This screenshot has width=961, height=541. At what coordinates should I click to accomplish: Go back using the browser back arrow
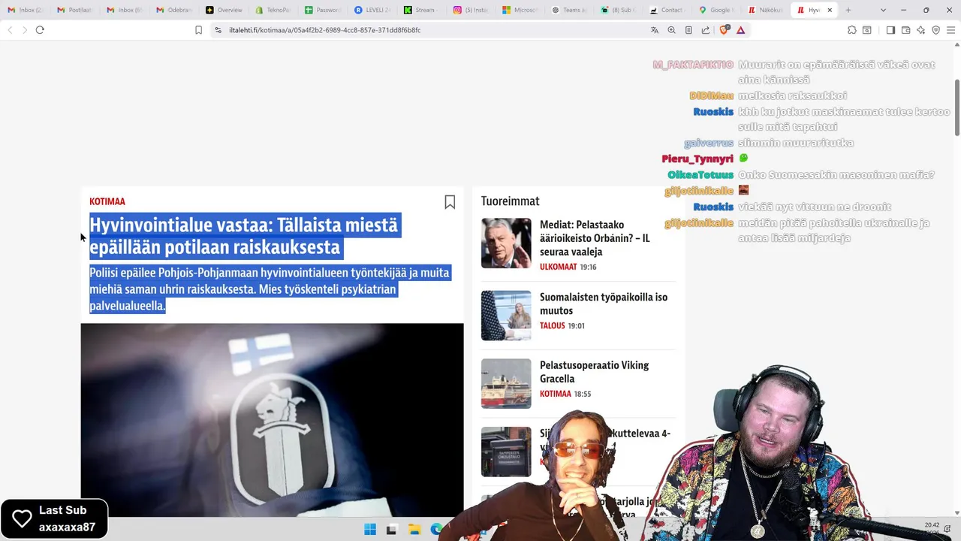(10, 30)
